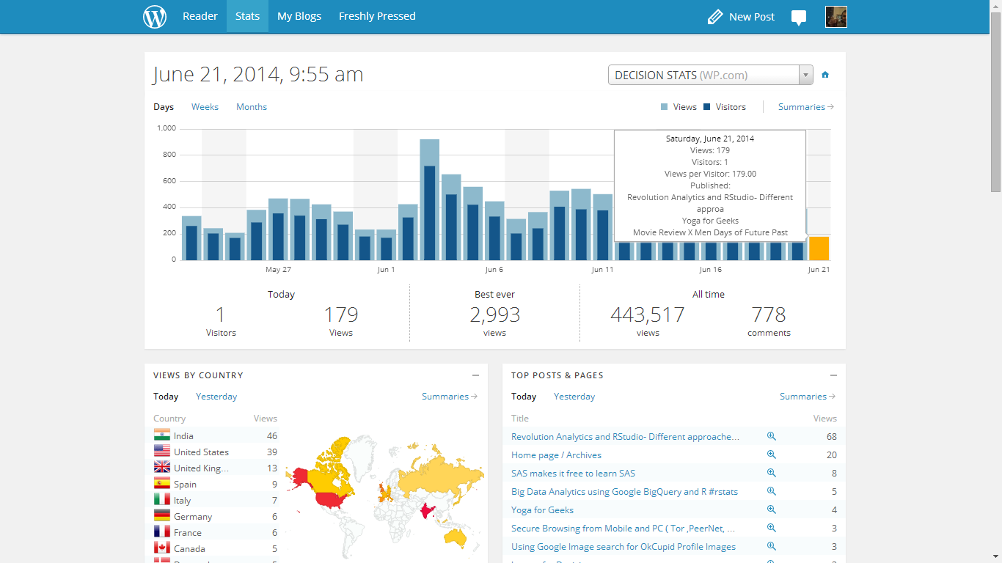Collapse the Views by Country panel
Screen dimensions: 1002x563
coord(475,375)
